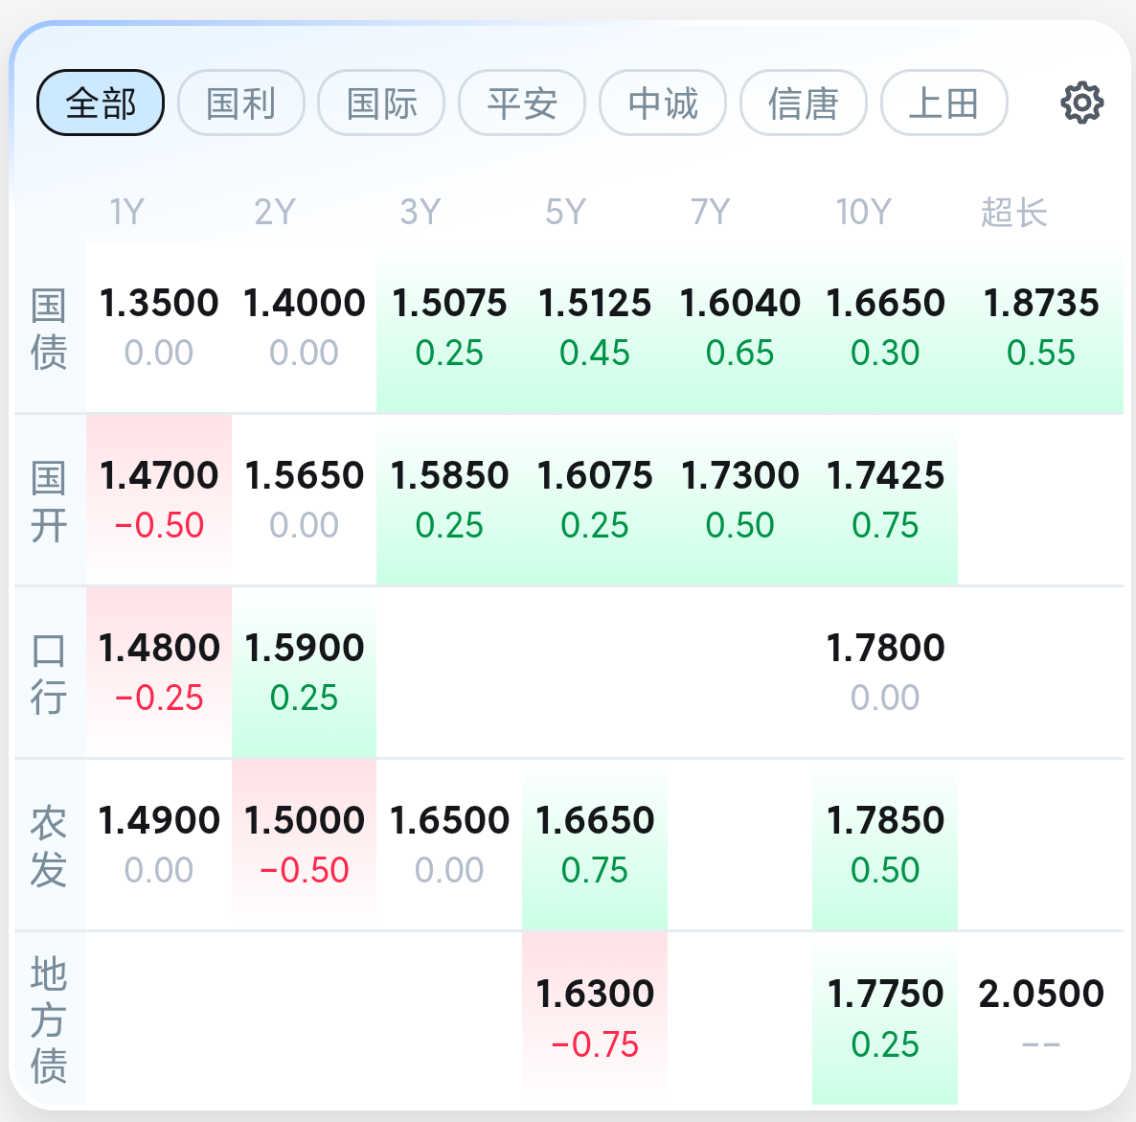Image resolution: width=1136 pixels, height=1122 pixels.
Task: Choose the 平安 broker tab
Action: point(522,103)
